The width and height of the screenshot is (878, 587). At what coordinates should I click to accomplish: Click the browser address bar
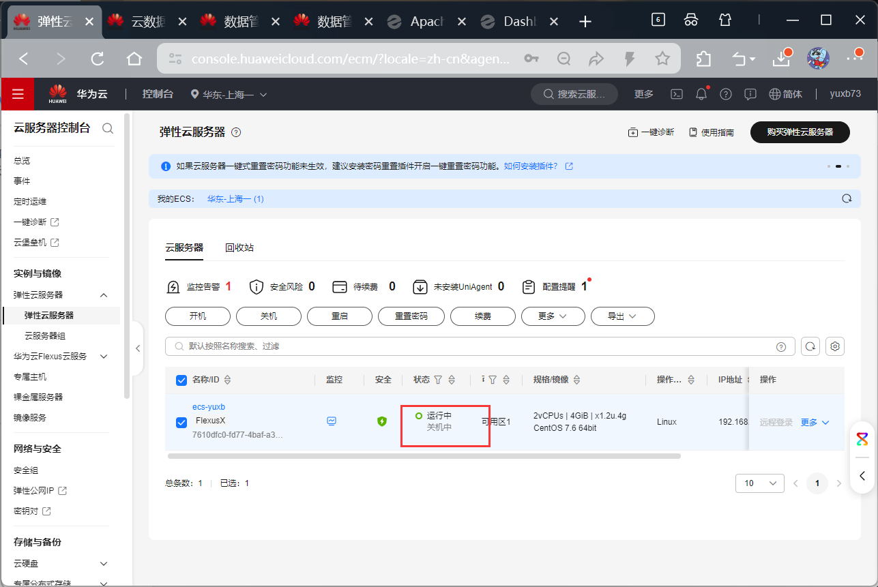351,59
